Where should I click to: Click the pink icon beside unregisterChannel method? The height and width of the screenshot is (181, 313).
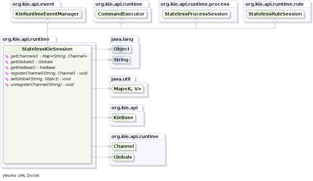7,85
